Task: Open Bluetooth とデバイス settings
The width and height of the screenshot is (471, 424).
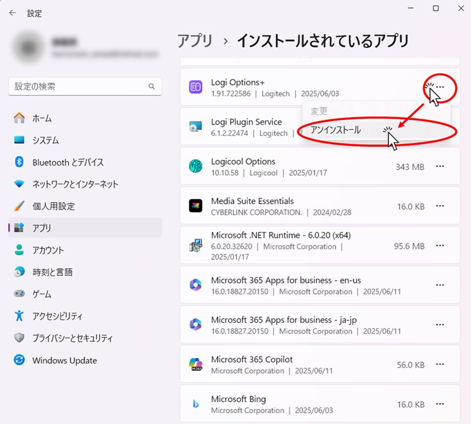Action: tap(85, 162)
